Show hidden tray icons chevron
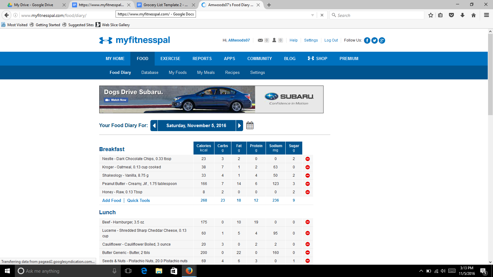 (421, 271)
